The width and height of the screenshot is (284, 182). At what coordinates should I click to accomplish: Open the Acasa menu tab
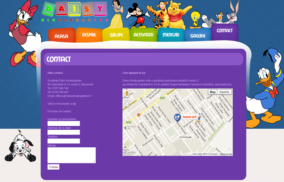(x=61, y=36)
